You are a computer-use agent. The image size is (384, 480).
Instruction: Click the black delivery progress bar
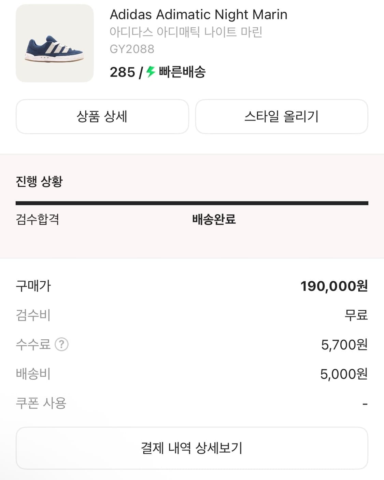pyautogui.click(x=192, y=203)
